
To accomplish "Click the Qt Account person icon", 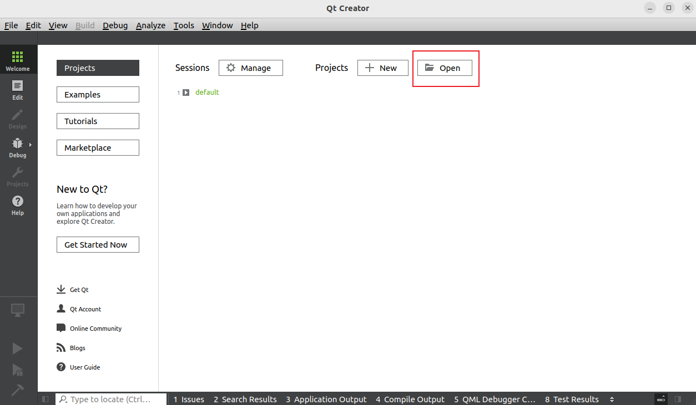I will pos(61,309).
